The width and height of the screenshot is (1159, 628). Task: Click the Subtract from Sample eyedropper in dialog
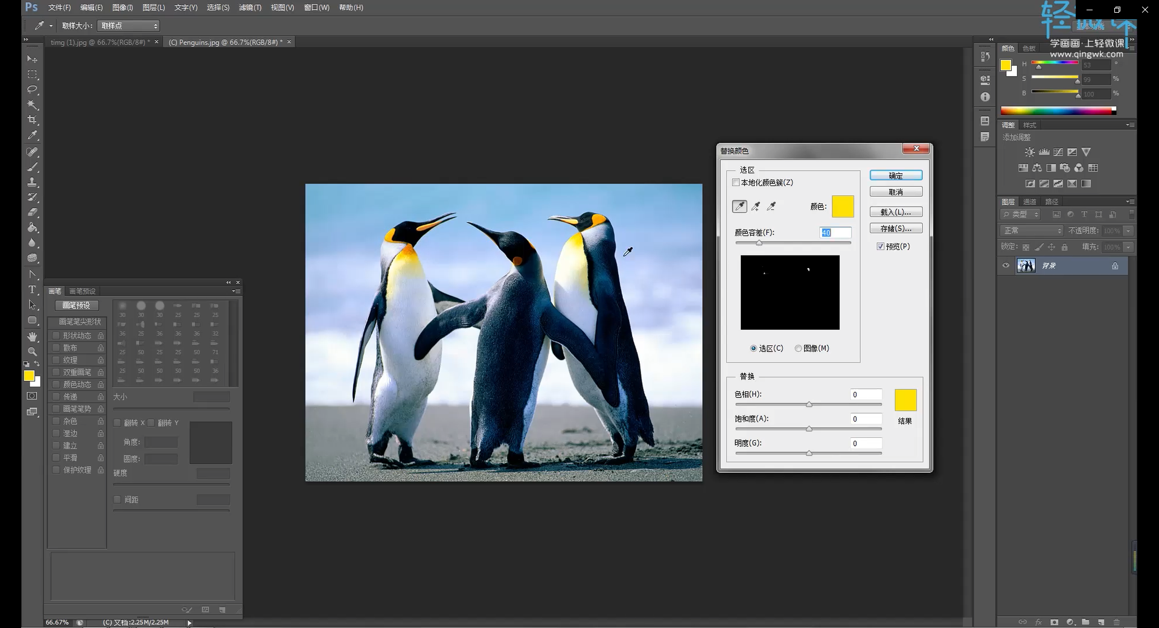pos(771,207)
